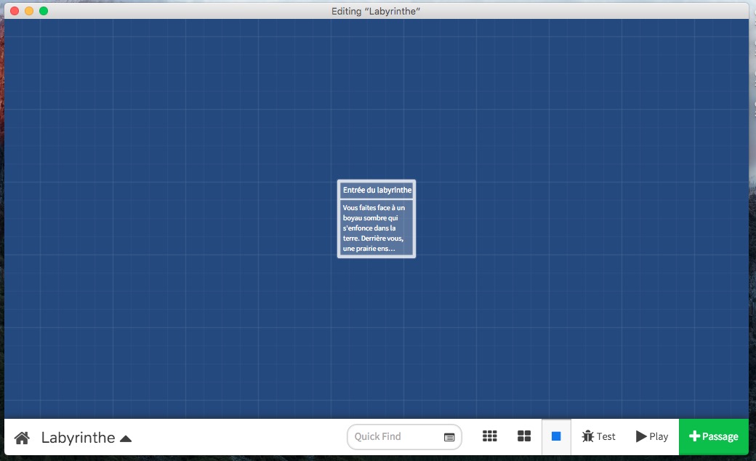Click the plus icon on the green button
The image size is (756, 461).
[694, 436]
